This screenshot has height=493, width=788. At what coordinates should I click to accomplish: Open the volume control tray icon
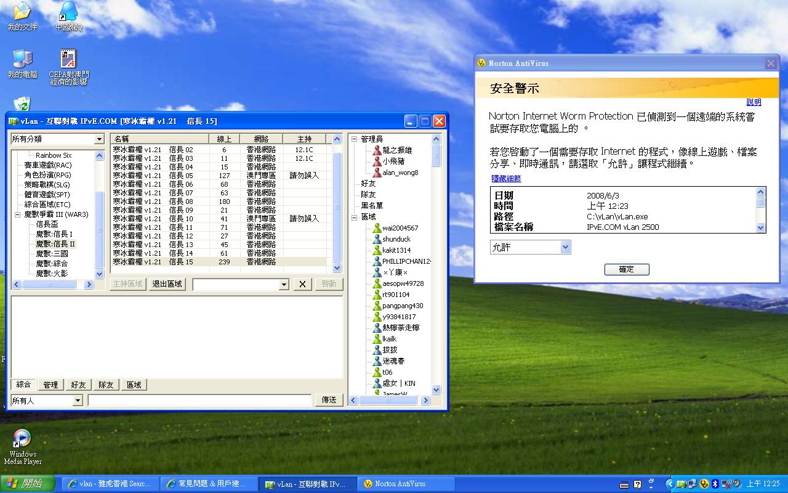point(735,484)
